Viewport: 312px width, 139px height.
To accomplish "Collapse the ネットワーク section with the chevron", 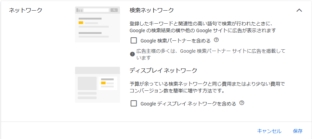I will [x=299, y=10].
